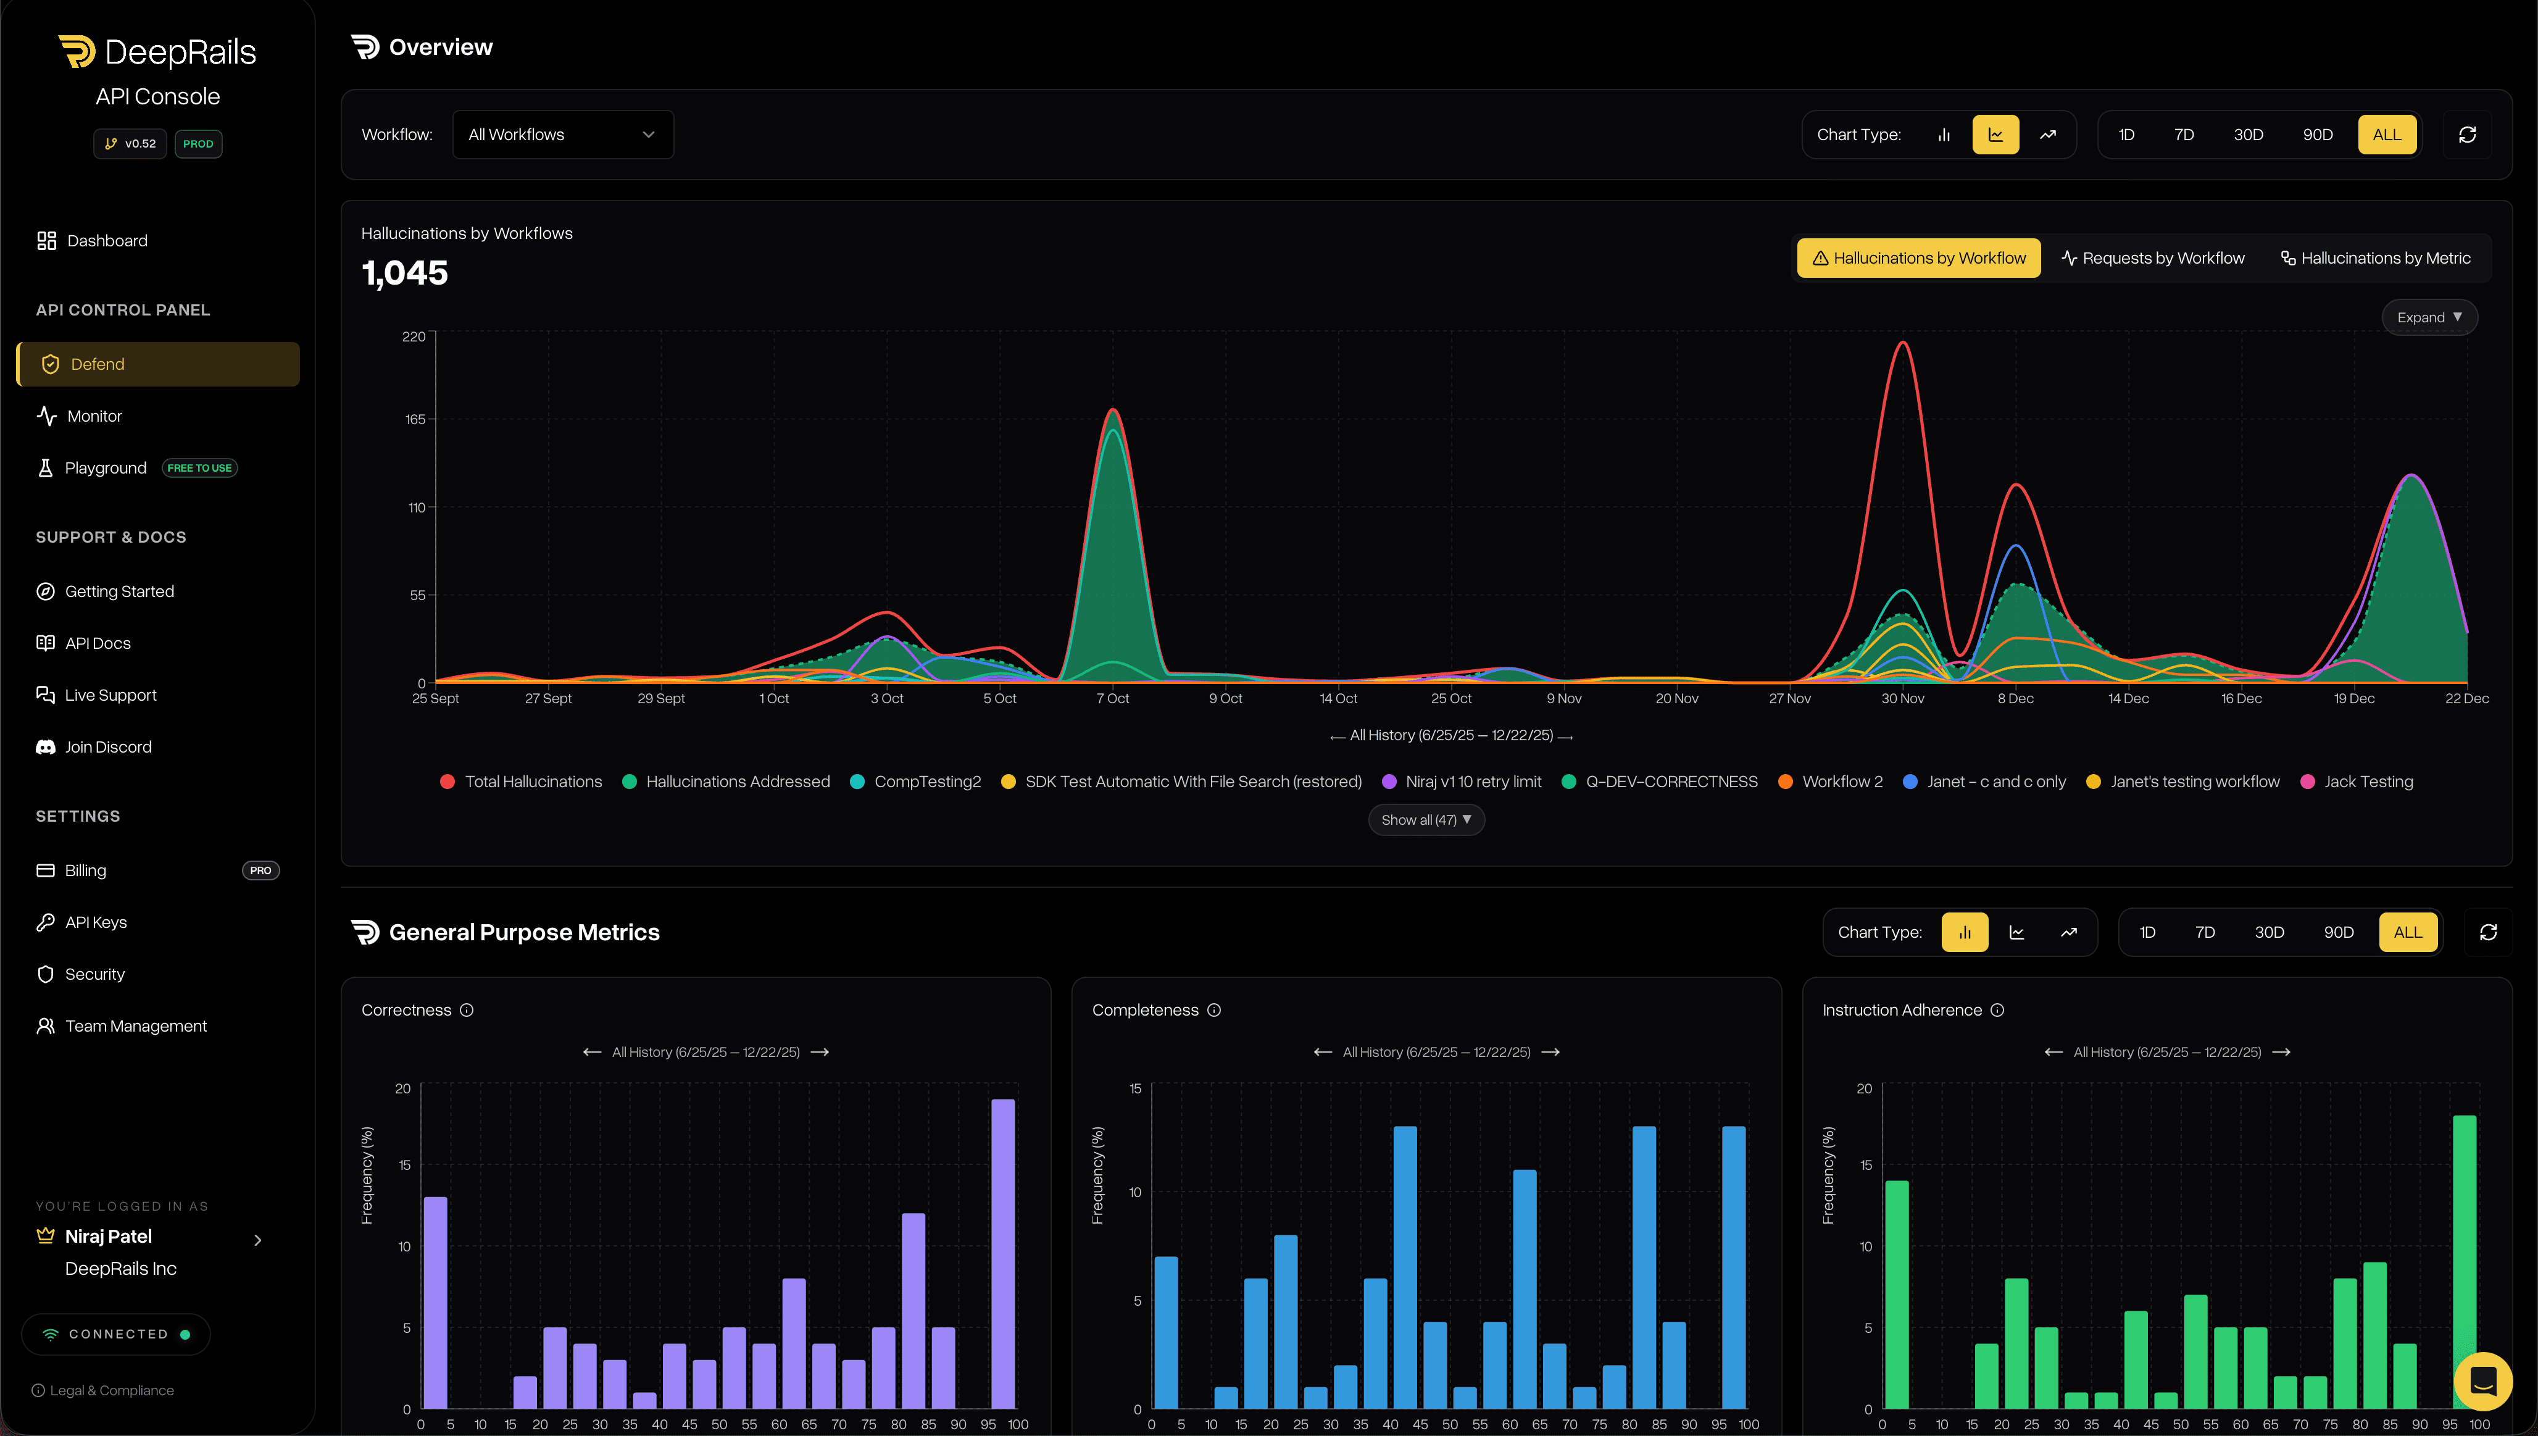
Task: Collapse the chart using the Expand control
Action: 2429,317
